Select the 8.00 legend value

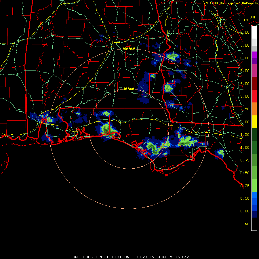(x=245, y=32)
